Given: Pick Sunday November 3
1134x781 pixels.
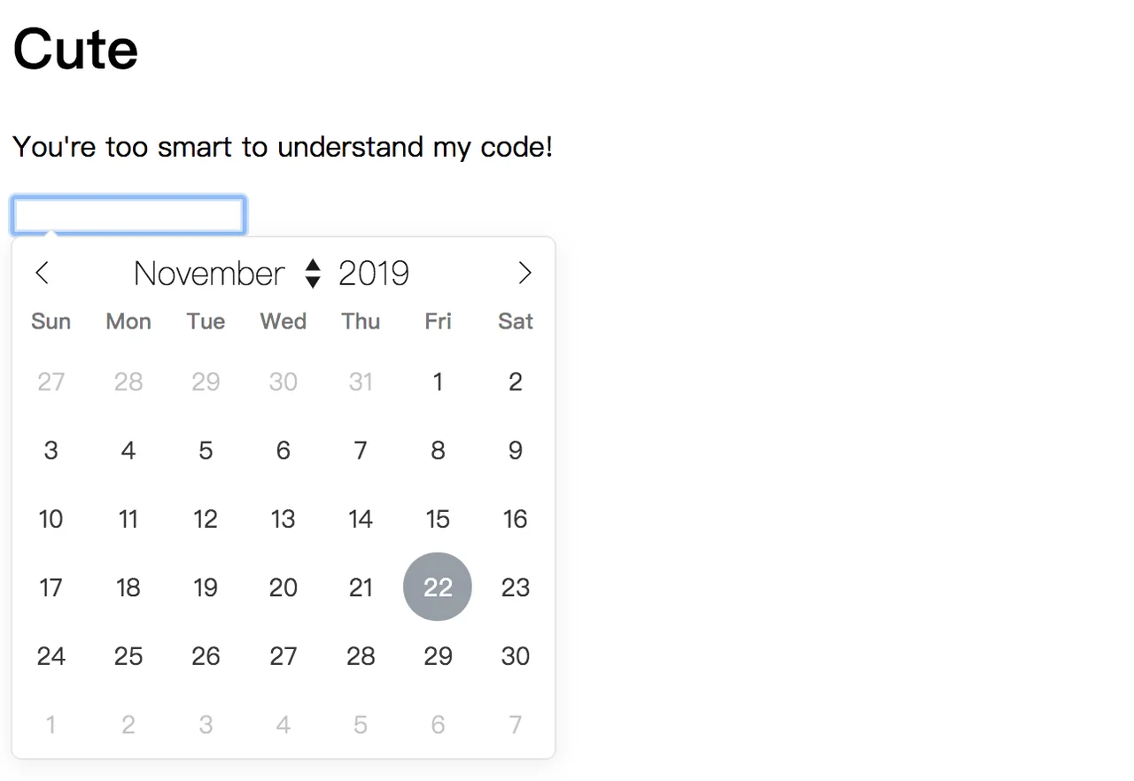Looking at the screenshot, I should click(x=50, y=451).
